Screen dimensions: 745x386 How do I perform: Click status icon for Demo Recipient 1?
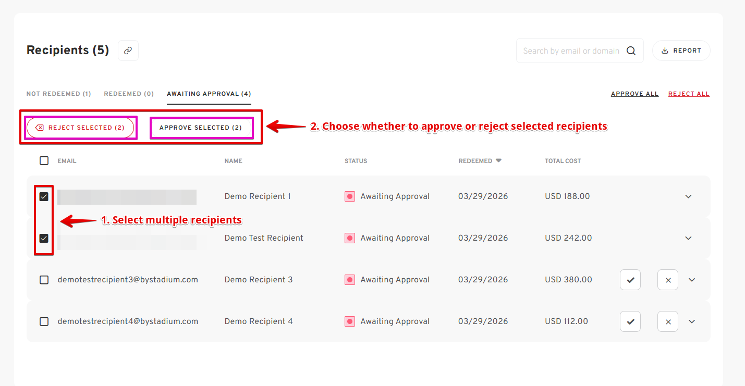click(350, 196)
